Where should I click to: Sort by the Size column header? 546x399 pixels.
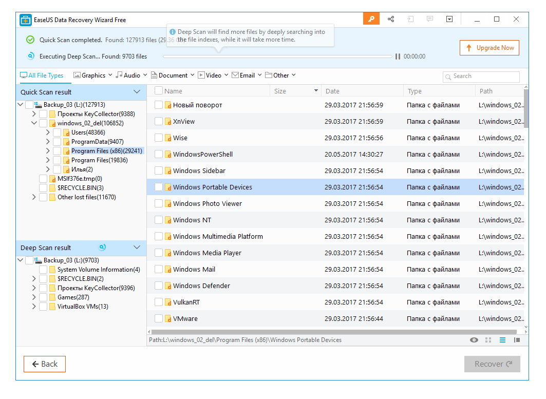(295, 91)
